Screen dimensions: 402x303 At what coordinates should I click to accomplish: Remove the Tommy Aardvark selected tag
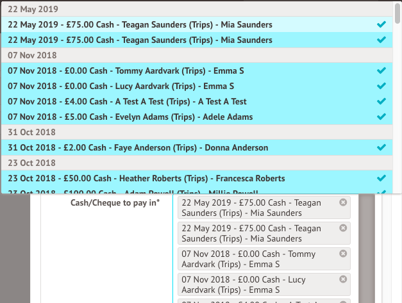343,254
